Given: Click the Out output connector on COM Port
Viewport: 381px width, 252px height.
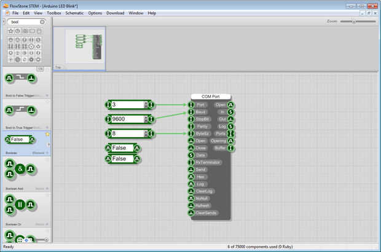Looking at the screenshot, I should [x=230, y=119].
